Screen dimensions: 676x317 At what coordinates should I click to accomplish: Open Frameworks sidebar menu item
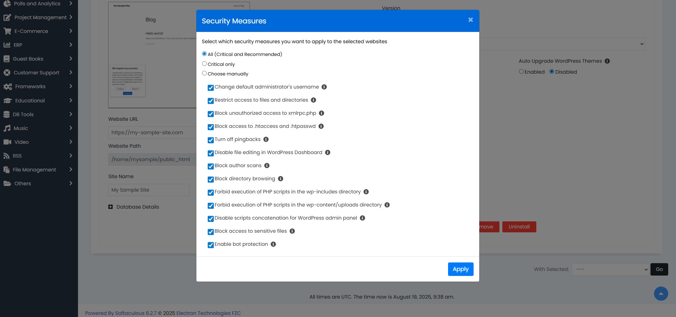[38, 86]
